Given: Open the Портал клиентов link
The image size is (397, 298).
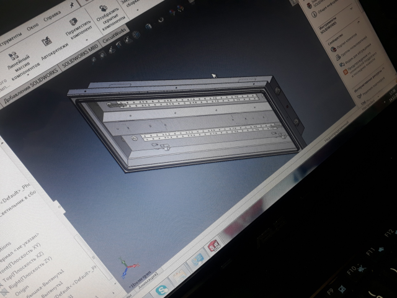Looking at the screenshot, I should (347, 41).
